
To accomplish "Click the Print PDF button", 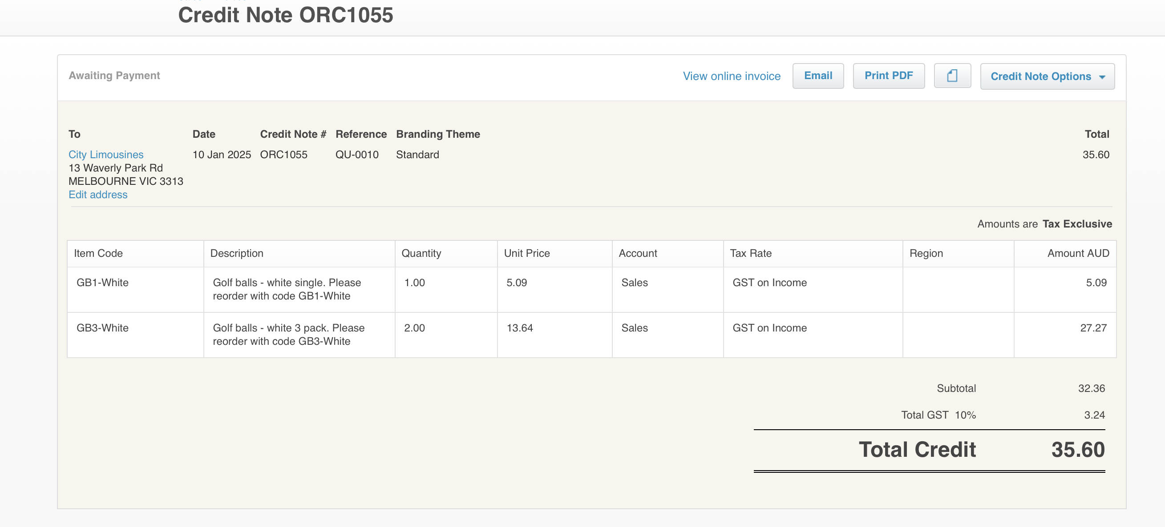I will coord(888,76).
